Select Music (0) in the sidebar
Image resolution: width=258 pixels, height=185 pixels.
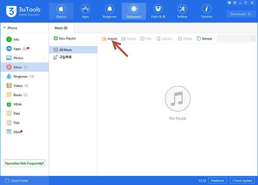point(25,67)
